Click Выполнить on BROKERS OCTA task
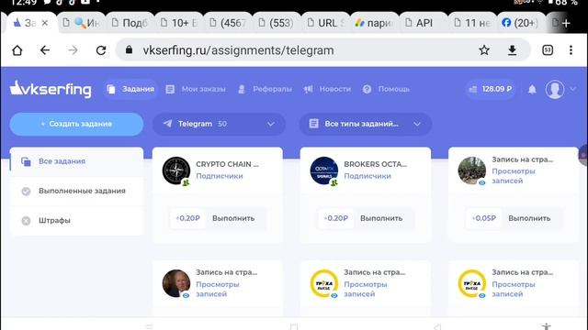 tap(381, 218)
